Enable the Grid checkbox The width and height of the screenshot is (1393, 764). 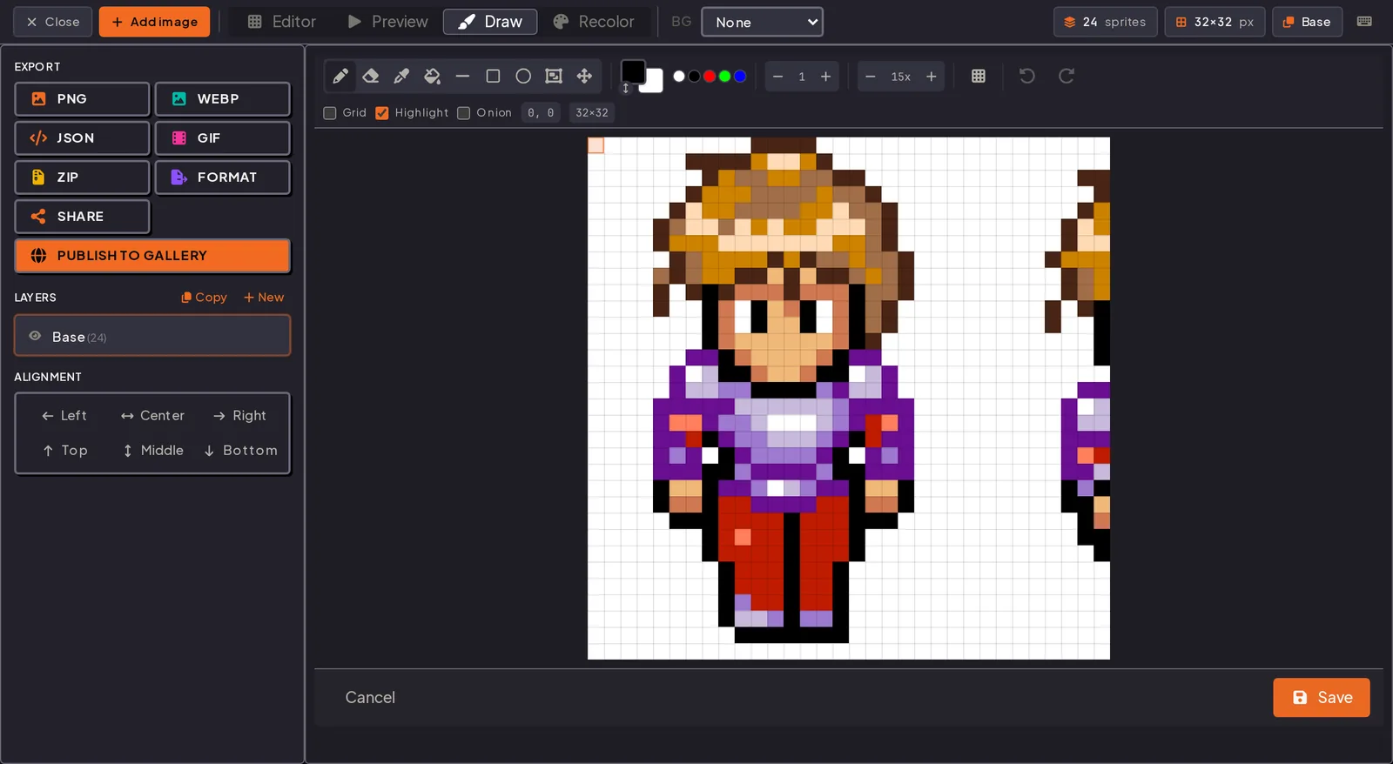(330, 113)
